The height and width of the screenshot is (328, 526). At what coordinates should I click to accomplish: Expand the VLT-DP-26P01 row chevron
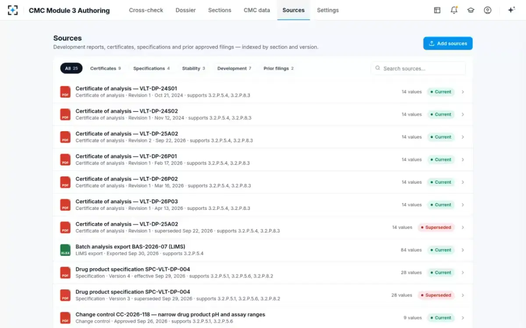(463, 160)
